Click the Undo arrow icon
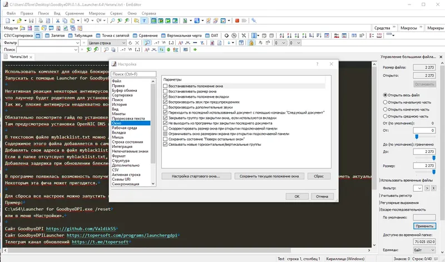Viewport: 445px width, 262px height. 87,21
